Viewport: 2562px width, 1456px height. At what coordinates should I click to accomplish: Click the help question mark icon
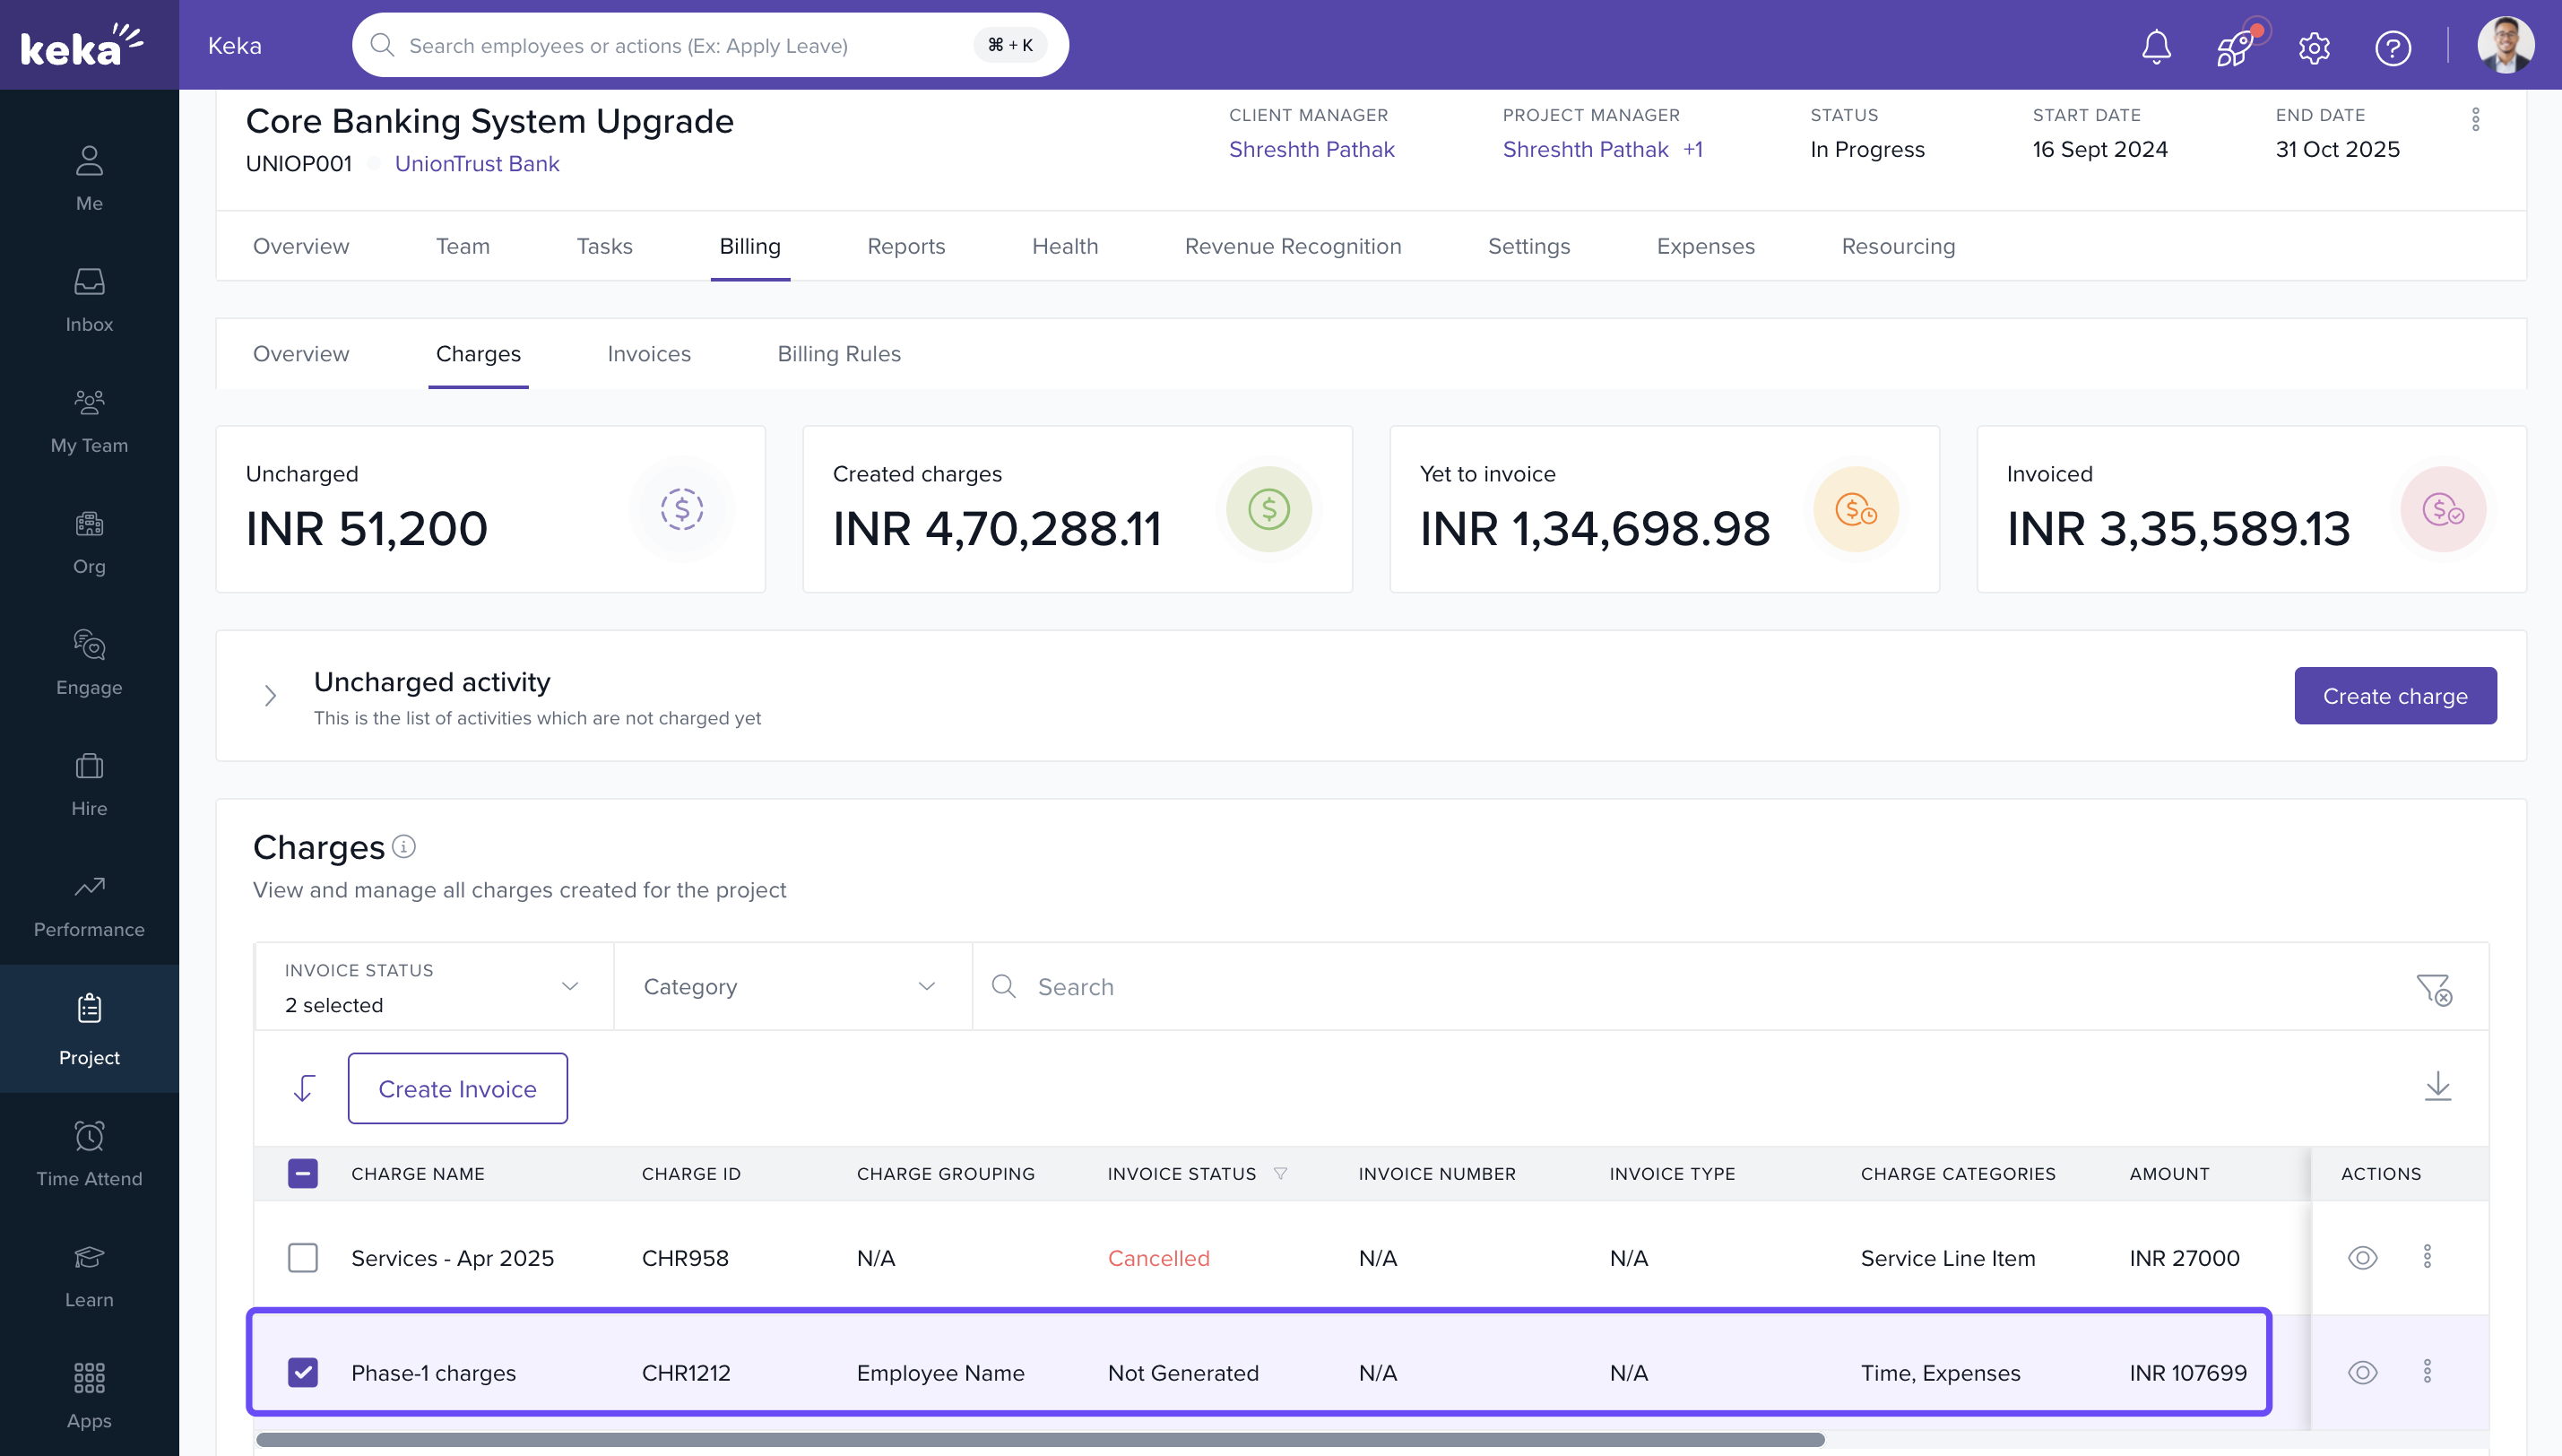(x=2392, y=47)
